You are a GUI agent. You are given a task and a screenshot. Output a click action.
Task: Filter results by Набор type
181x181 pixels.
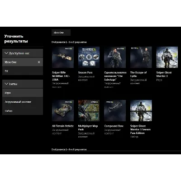pyautogui.click(x=23, y=111)
